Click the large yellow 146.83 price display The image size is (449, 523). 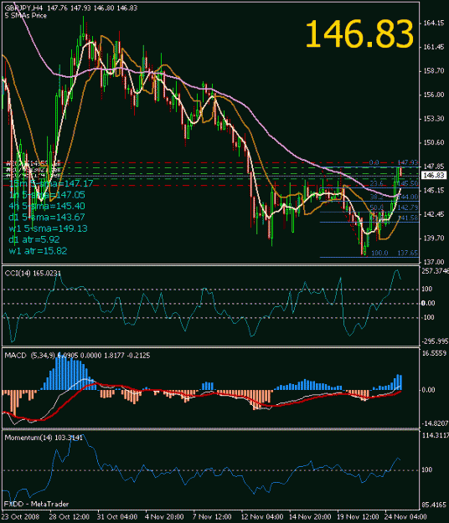tap(359, 33)
